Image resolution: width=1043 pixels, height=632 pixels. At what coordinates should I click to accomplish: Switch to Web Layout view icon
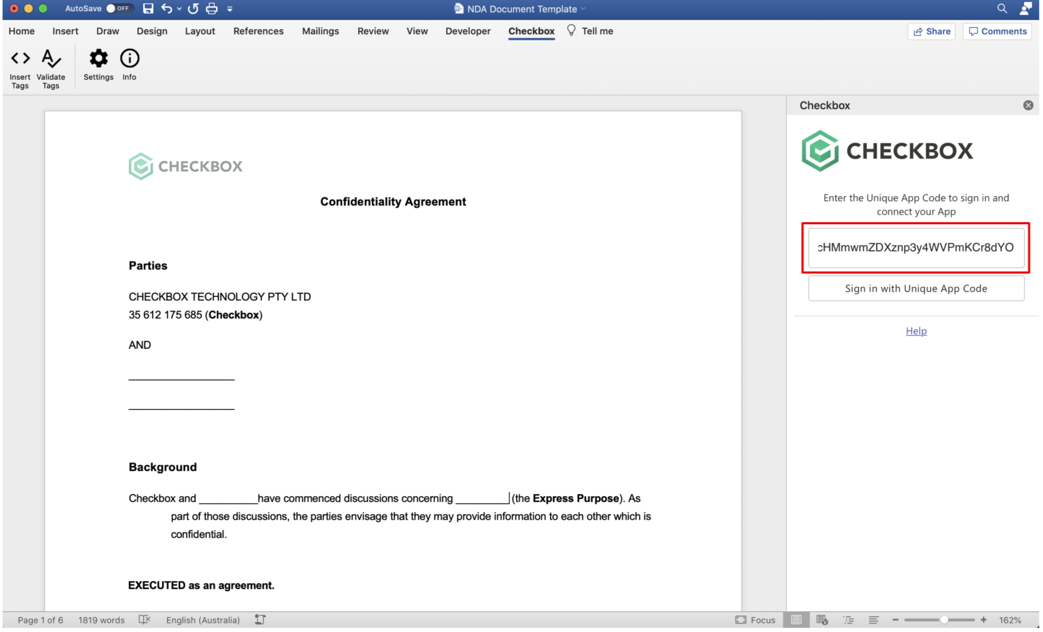click(x=822, y=620)
